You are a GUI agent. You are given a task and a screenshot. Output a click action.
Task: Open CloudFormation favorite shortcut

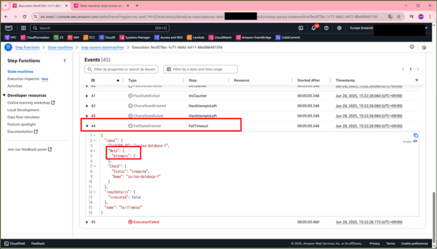pos(35,38)
